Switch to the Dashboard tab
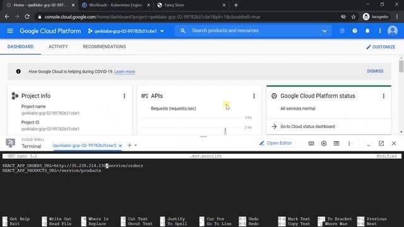Viewport: 404px width, 227px height. point(20,47)
